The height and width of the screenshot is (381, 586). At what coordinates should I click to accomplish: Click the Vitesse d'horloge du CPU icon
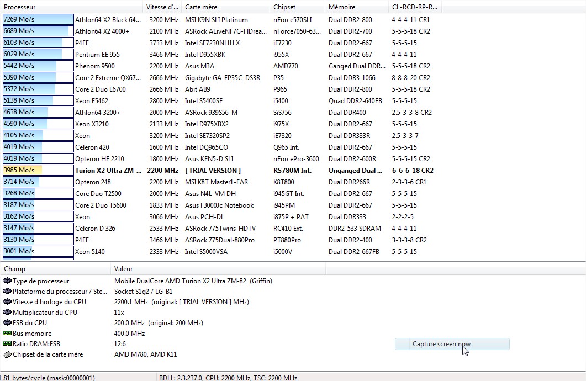point(7,301)
